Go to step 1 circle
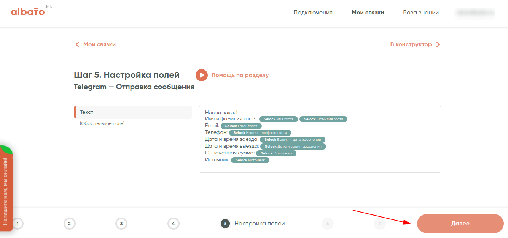Screen dimensions: 508x238 pyautogui.click(x=17, y=224)
